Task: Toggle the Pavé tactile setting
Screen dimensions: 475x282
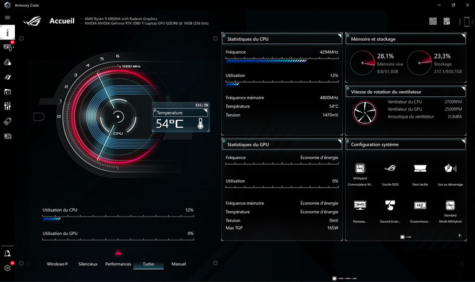Action: 420,168
